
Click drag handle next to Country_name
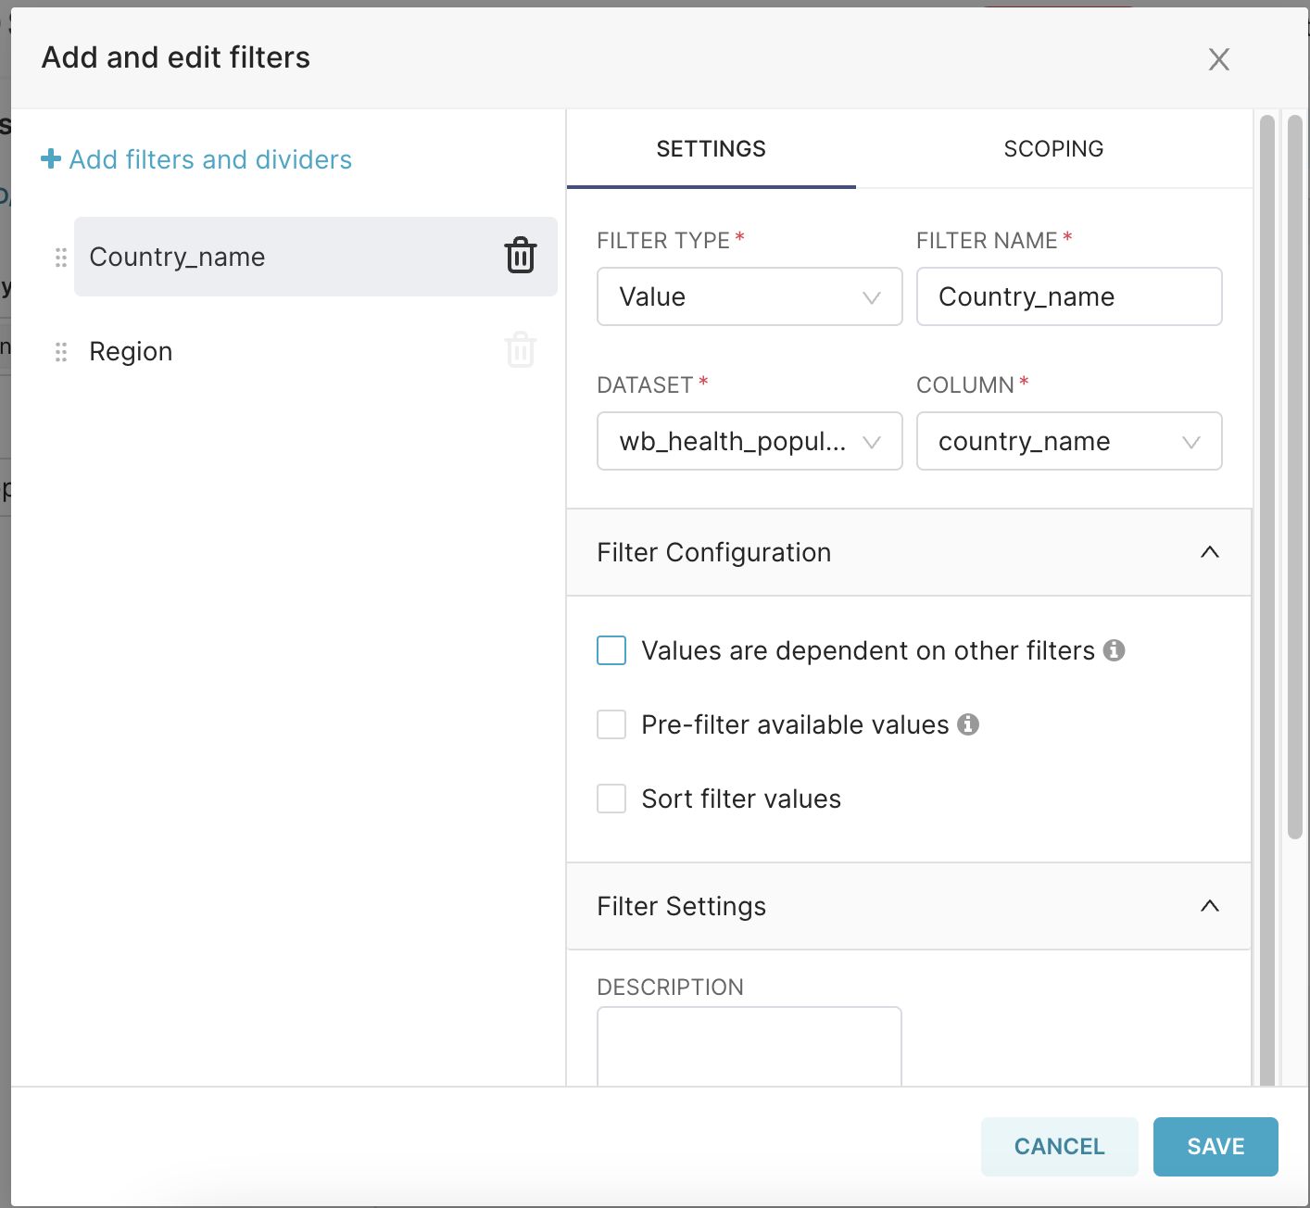pos(61,258)
